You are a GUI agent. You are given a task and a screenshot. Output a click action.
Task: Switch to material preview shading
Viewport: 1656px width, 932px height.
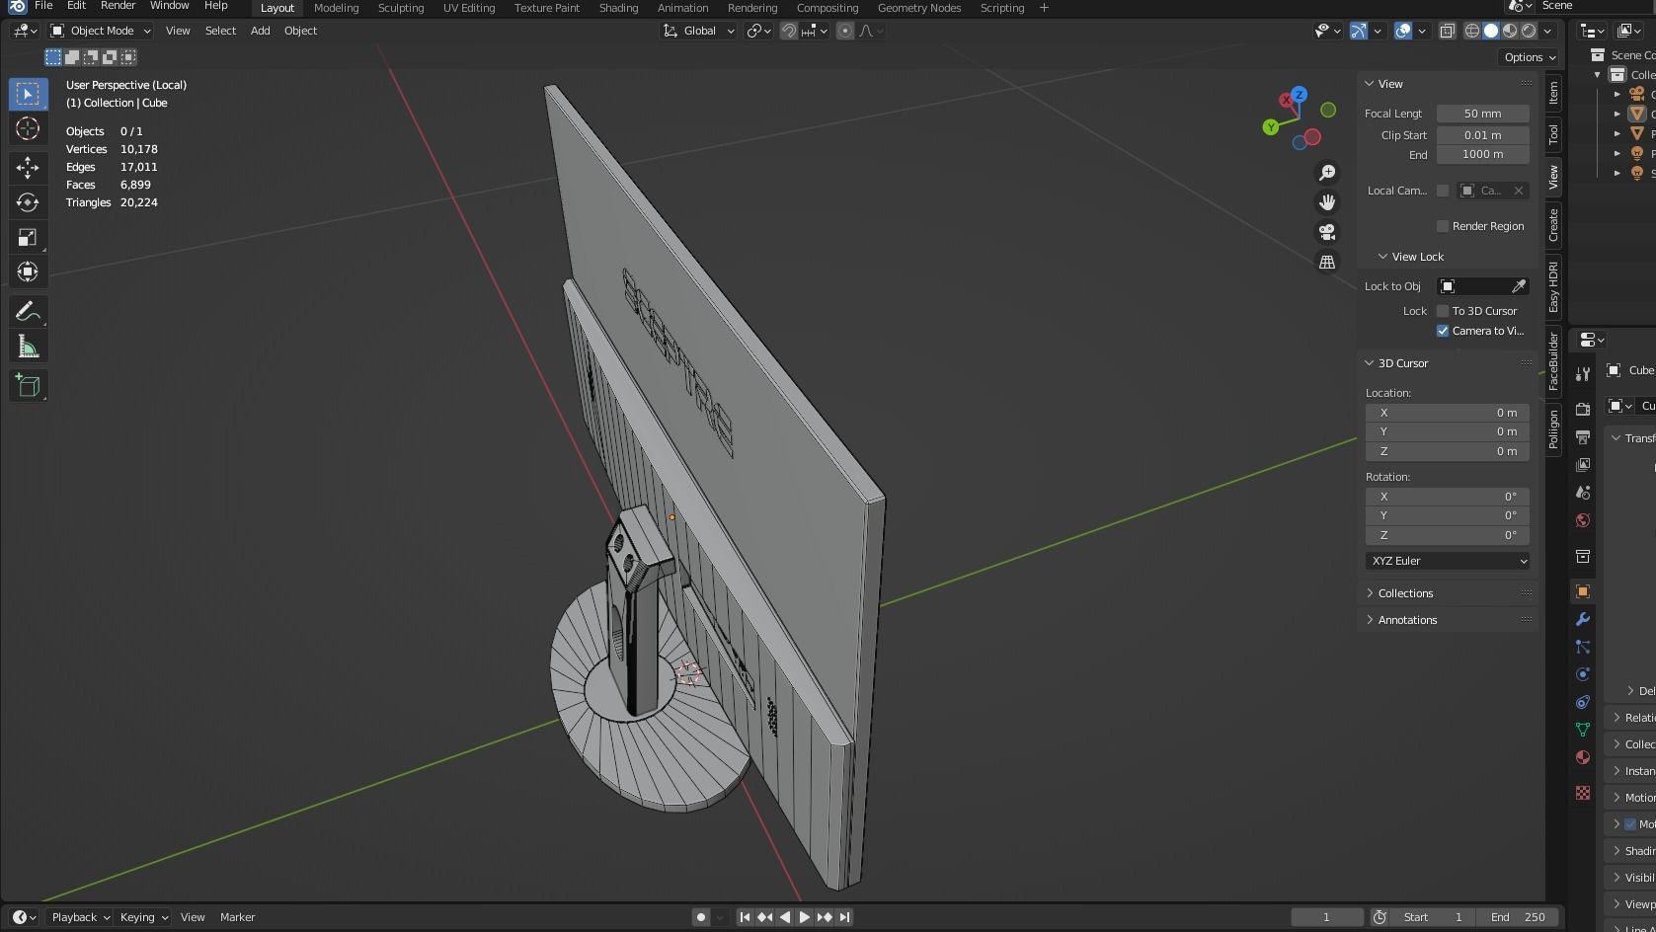[1510, 31]
